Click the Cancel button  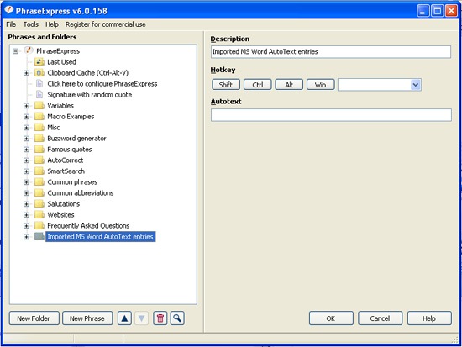(380, 318)
